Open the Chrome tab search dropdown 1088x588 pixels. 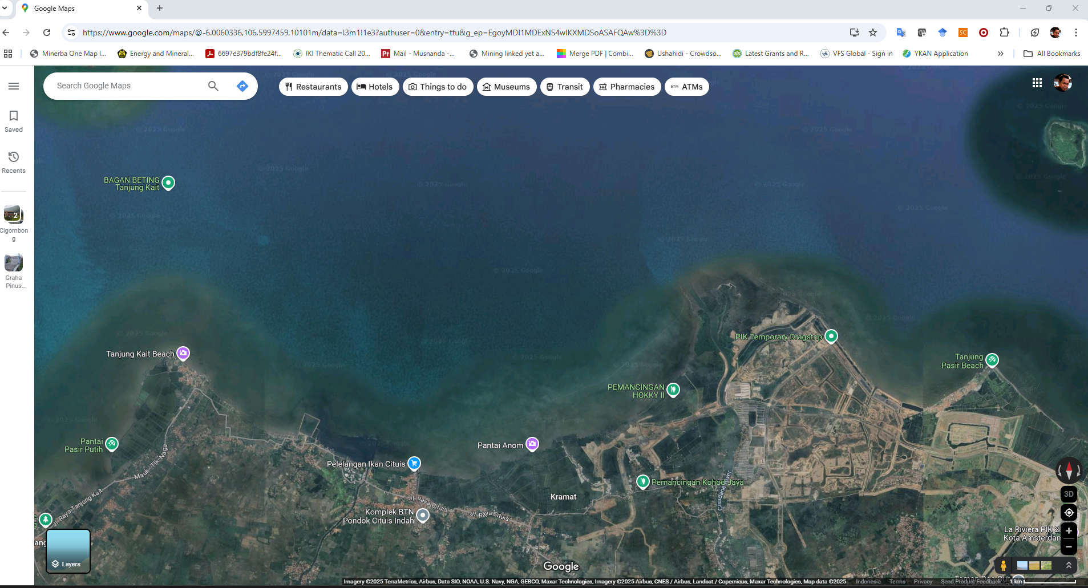5,8
